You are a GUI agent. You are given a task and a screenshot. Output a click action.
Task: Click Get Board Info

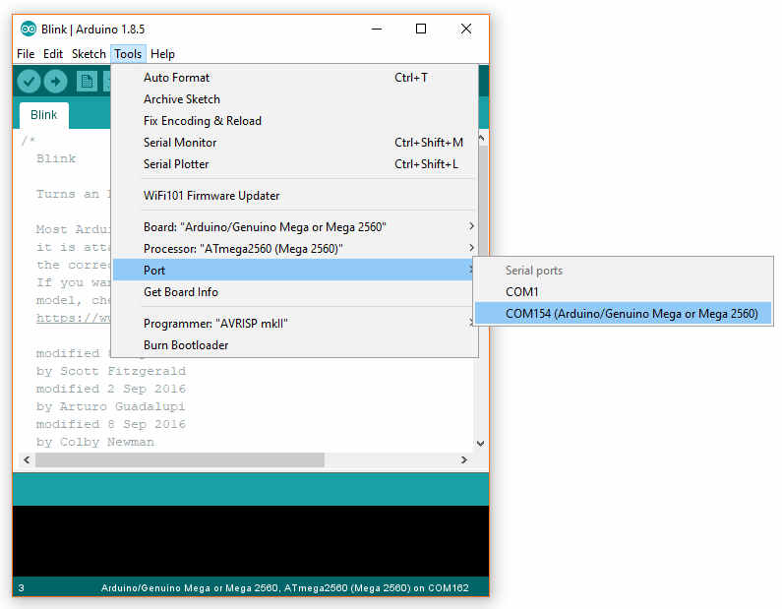pos(181,292)
